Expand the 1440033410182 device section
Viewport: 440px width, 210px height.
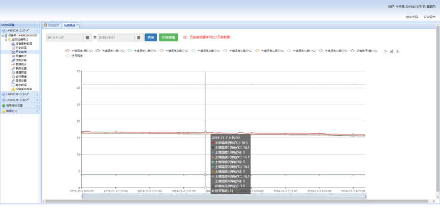[x=37, y=100]
